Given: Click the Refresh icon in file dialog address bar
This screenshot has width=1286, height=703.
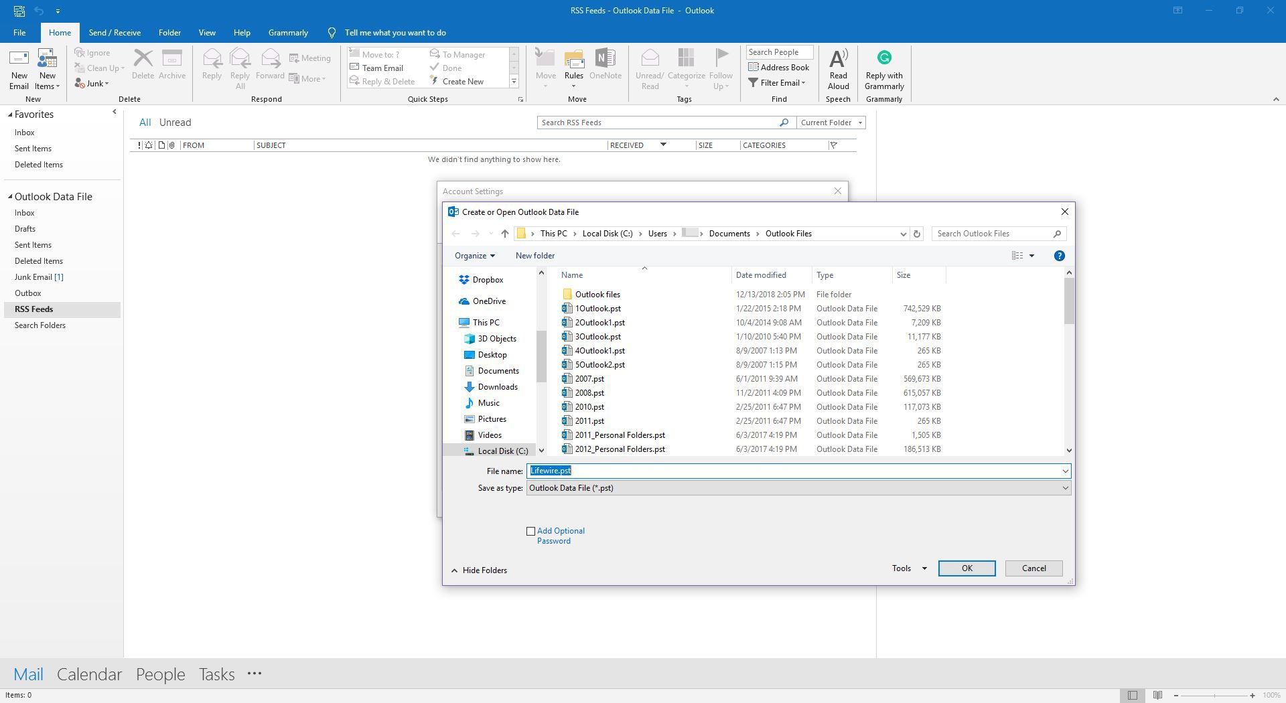Looking at the screenshot, I should tap(917, 234).
